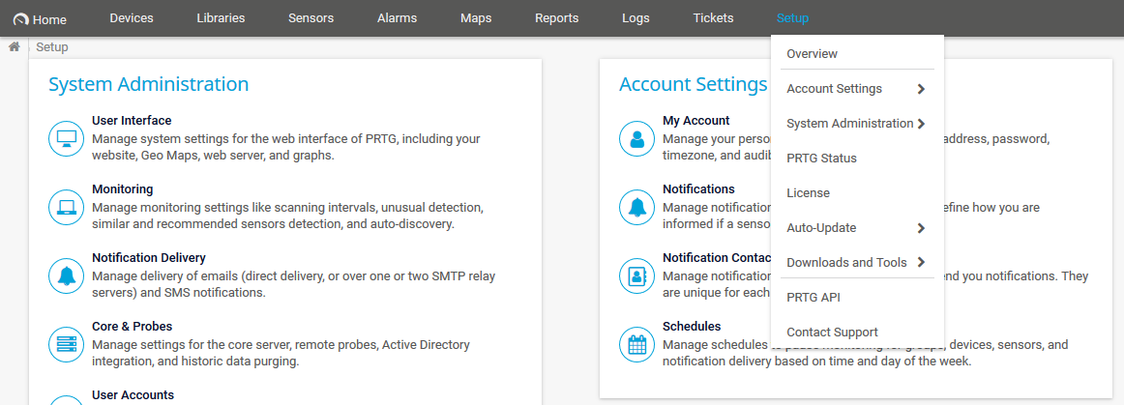The width and height of the screenshot is (1124, 405).
Task: Open the Alarms menu
Action: click(x=398, y=18)
